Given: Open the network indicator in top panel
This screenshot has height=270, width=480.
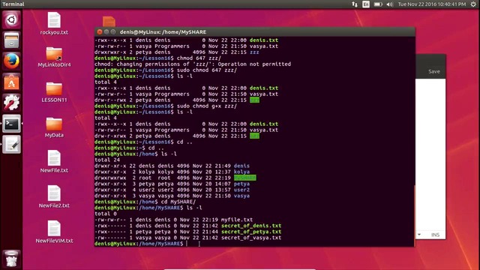Looking at the screenshot, I should pyautogui.click(x=355, y=4).
